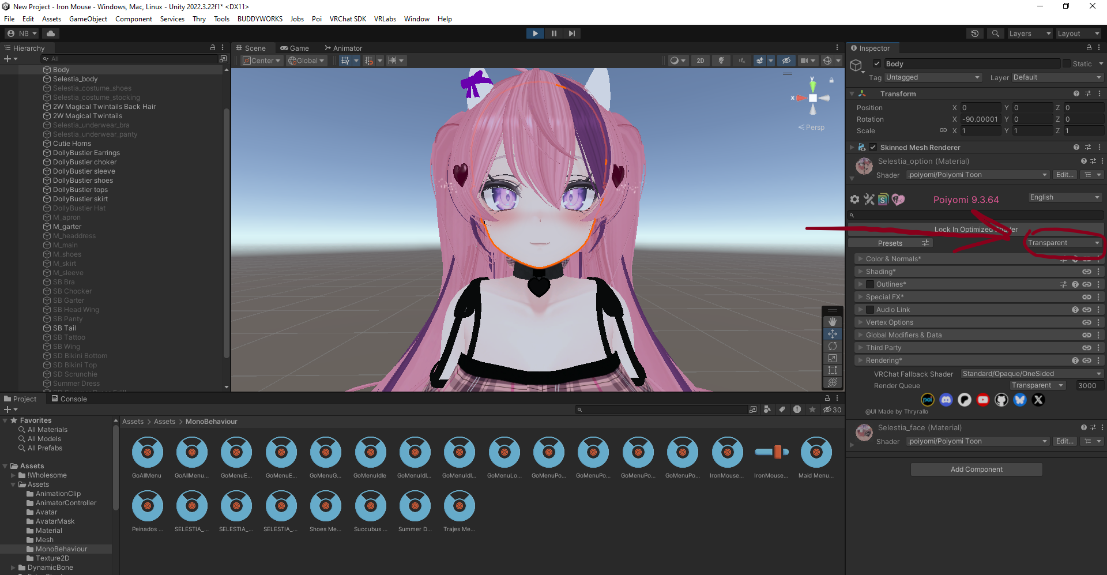
Task: Open the Component menu
Action: (134, 19)
